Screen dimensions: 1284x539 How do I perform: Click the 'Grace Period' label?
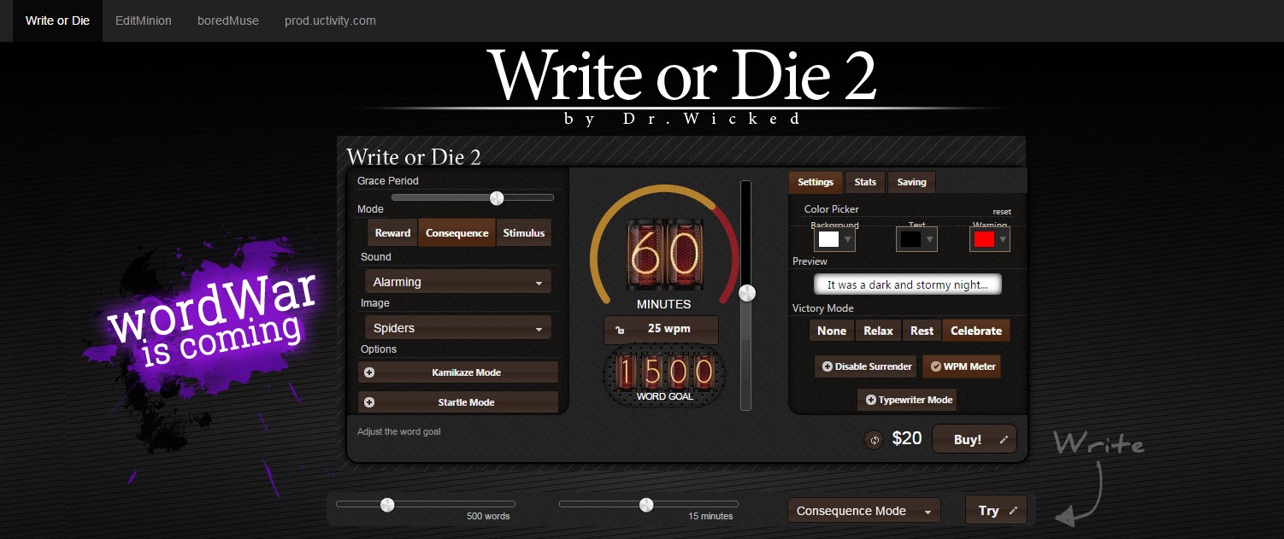pos(388,181)
